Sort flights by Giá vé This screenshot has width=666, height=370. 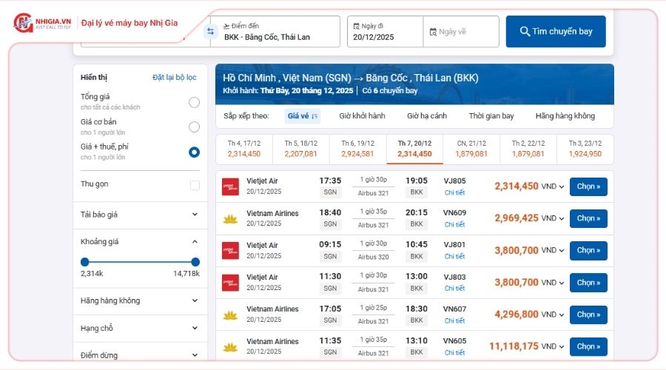303,116
